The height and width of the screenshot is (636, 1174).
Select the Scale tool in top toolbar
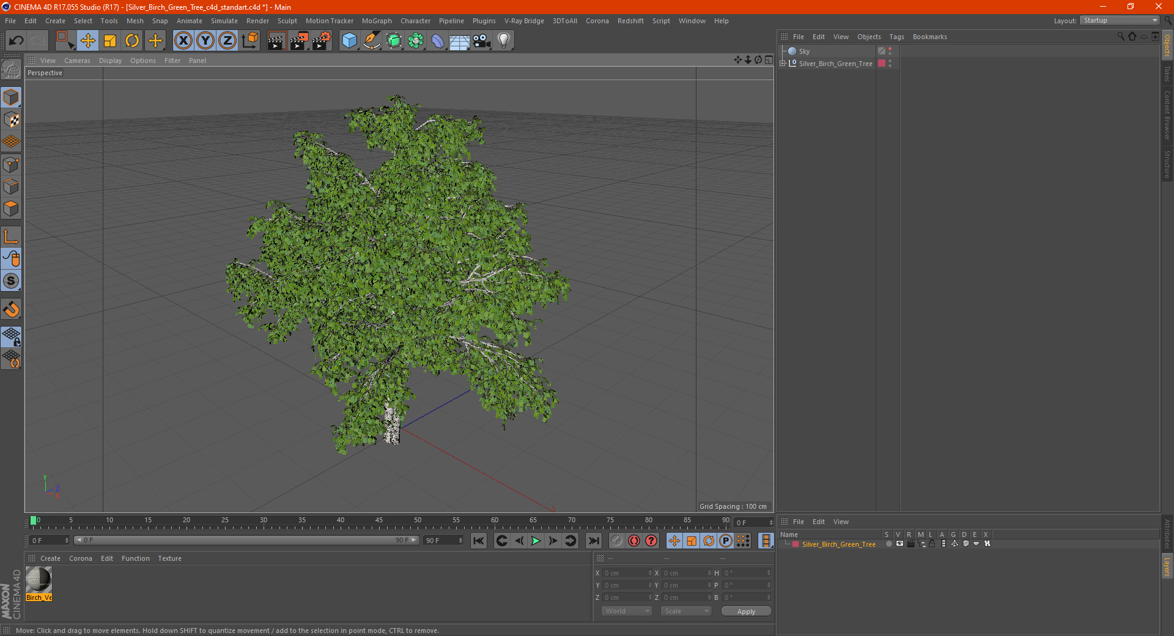click(110, 41)
